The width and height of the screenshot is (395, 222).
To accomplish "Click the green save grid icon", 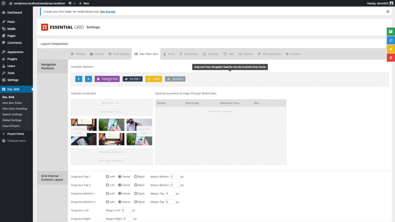I will click(391, 31).
